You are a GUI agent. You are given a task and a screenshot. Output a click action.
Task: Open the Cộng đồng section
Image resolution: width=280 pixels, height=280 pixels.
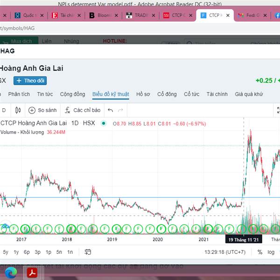click(72, 94)
